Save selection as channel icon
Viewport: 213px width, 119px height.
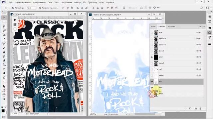(190, 108)
